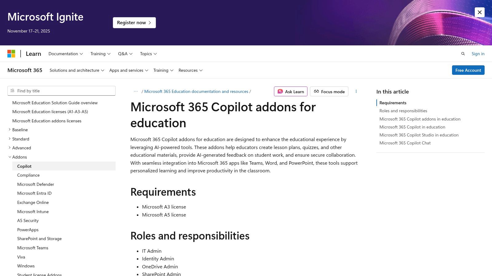The image size is (492, 276).
Task: Click the Microsoft logo icon
Action: (x=11, y=54)
